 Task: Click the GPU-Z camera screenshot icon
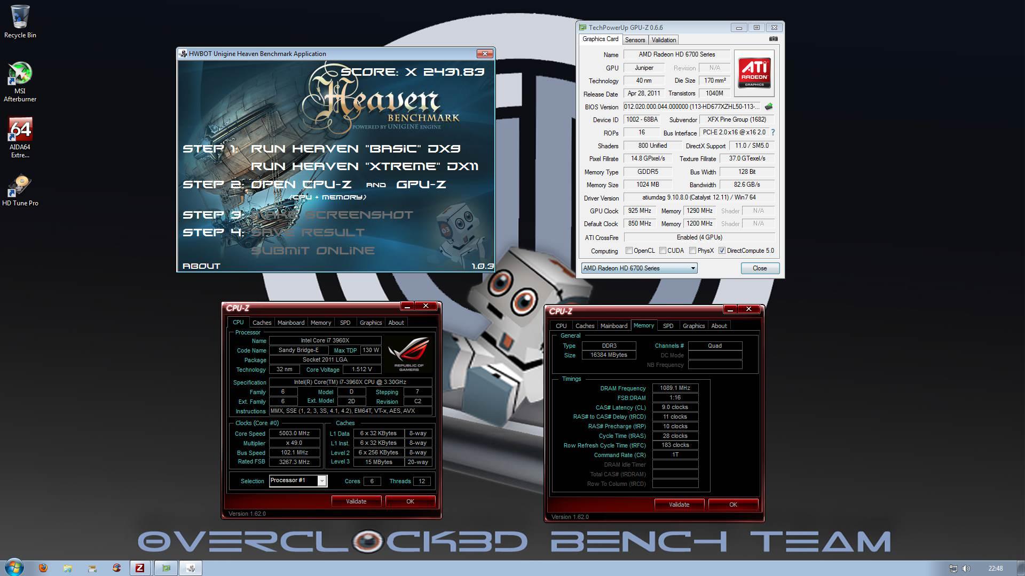[773, 39]
